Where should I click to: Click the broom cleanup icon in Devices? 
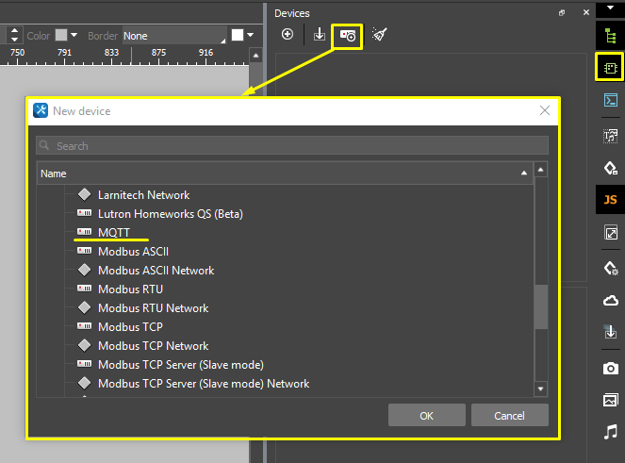pos(379,35)
